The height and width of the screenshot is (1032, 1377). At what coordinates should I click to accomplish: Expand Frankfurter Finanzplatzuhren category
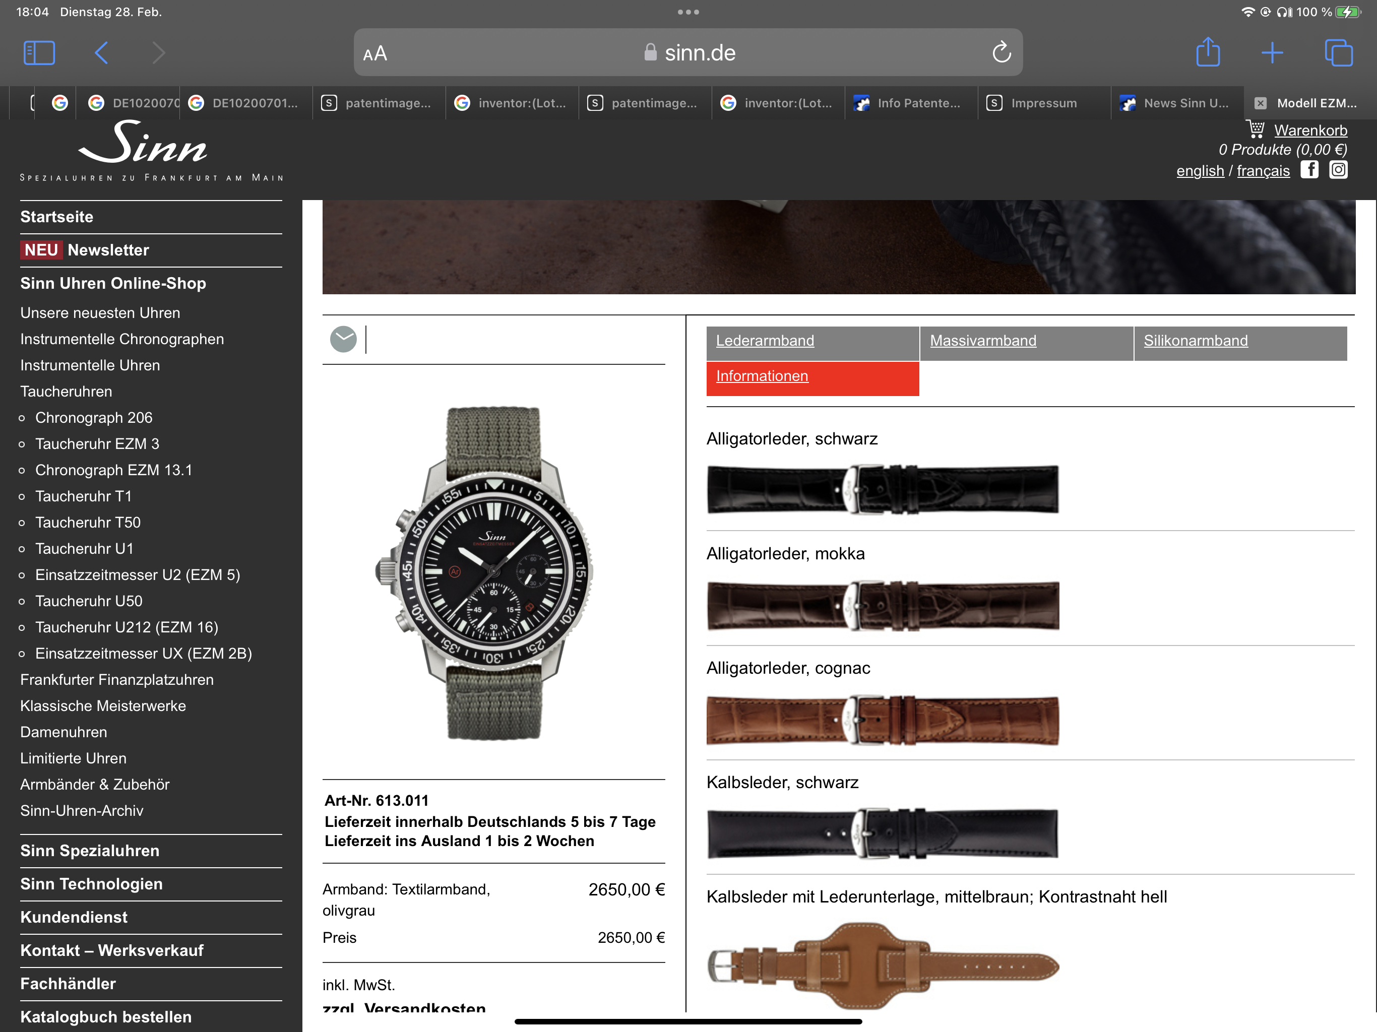(116, 680)
